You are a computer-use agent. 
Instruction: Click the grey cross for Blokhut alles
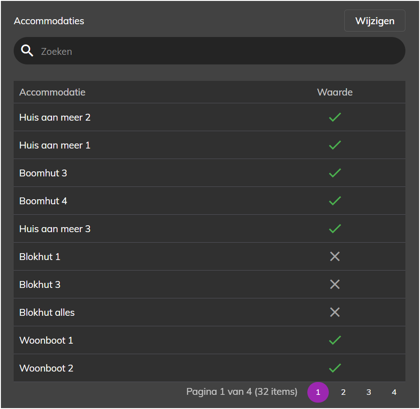(335, 313)
